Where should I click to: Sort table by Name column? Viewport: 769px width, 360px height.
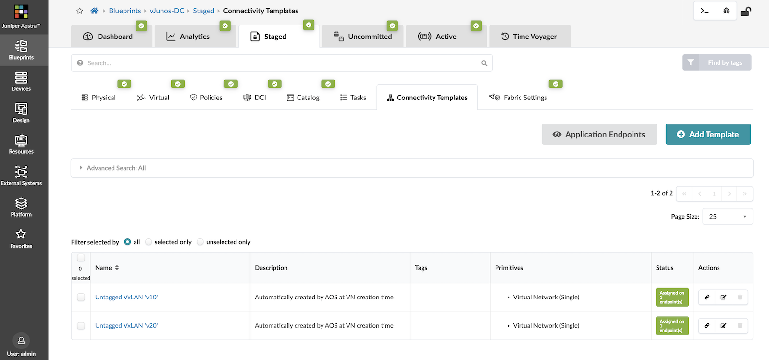(107, 268)
